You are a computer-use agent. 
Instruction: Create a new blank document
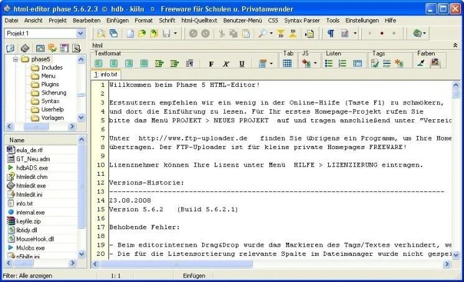130,34
